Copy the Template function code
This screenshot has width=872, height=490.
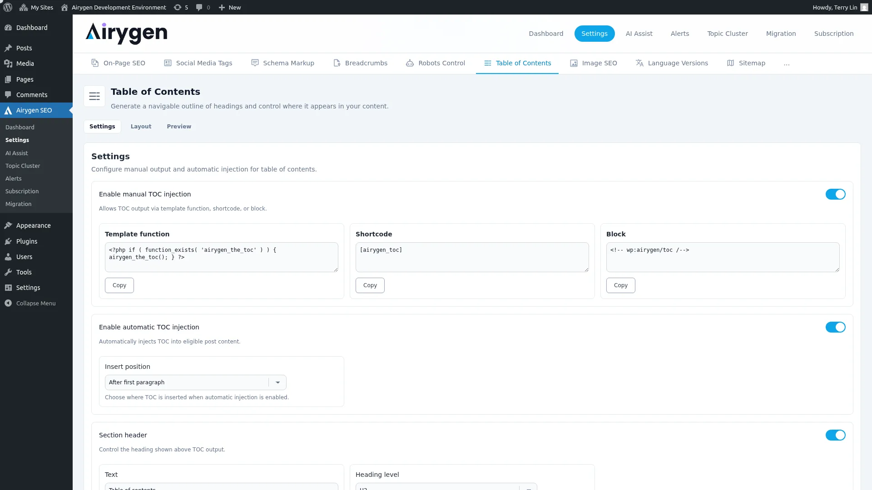click(119, 285)
